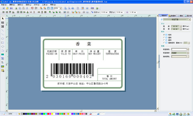The width and height of the screenshot is (193, 116).
Task: Pick the red color swatch in bottom palette
Action: click(x=48, y=114)
